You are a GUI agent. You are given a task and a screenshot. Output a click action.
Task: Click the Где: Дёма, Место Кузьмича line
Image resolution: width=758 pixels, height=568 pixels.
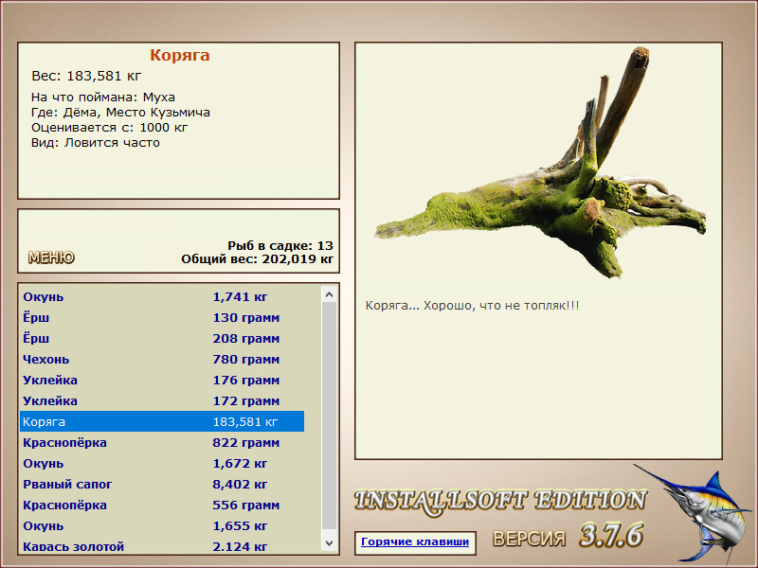pyautogui.click(x=120, y=113)
